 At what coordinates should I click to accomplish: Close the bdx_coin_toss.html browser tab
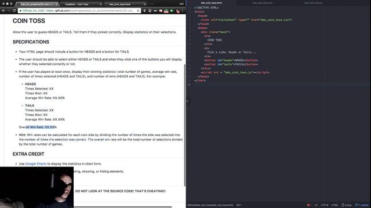pyautogui.click(x=144, y=4)
